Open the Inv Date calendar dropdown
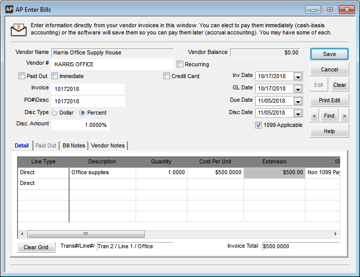 tap(297, 76)
